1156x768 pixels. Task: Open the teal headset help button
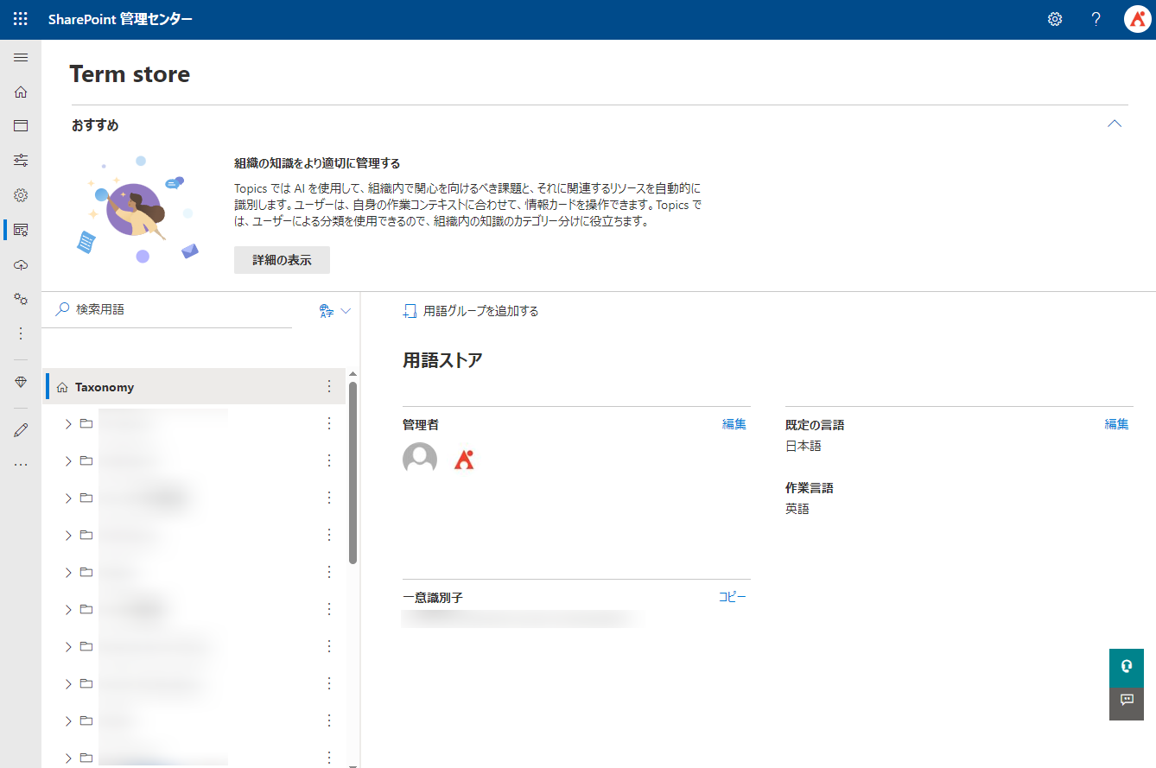point(1127,666)
